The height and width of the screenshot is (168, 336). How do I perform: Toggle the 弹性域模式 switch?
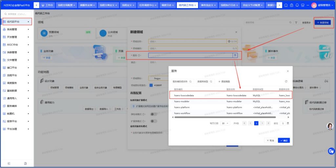(x=153, y=114)
